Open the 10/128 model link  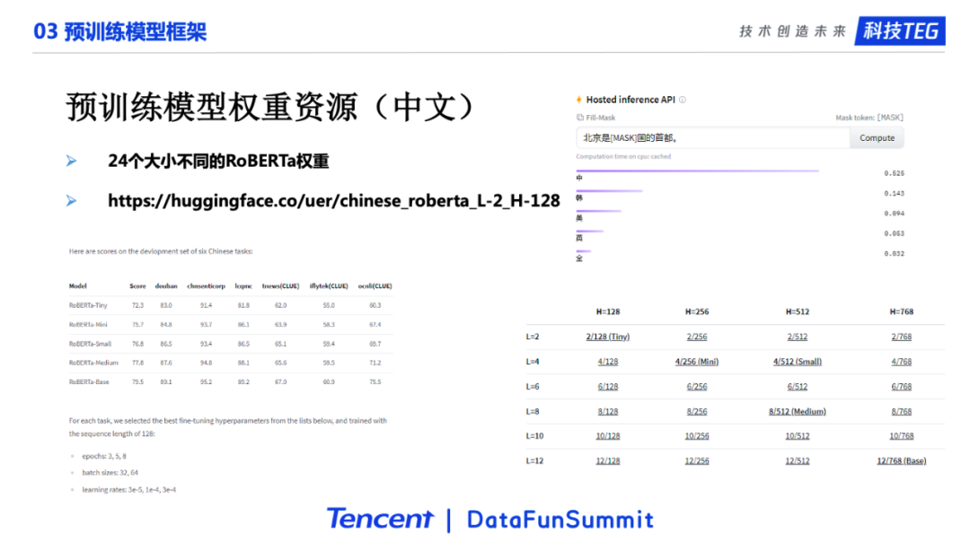point(607,435)
